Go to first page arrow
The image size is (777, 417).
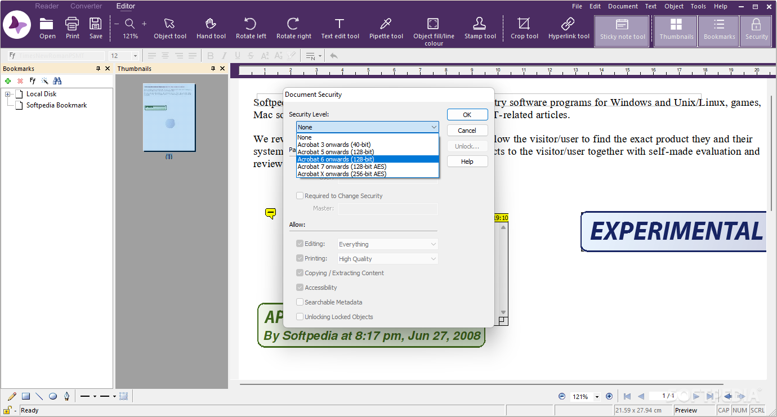[x=627, y=396]
